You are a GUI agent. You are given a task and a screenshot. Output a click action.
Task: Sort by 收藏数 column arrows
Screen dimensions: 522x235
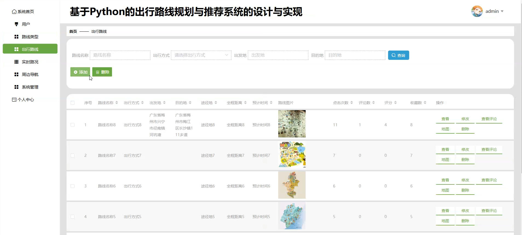pos(425,103)
